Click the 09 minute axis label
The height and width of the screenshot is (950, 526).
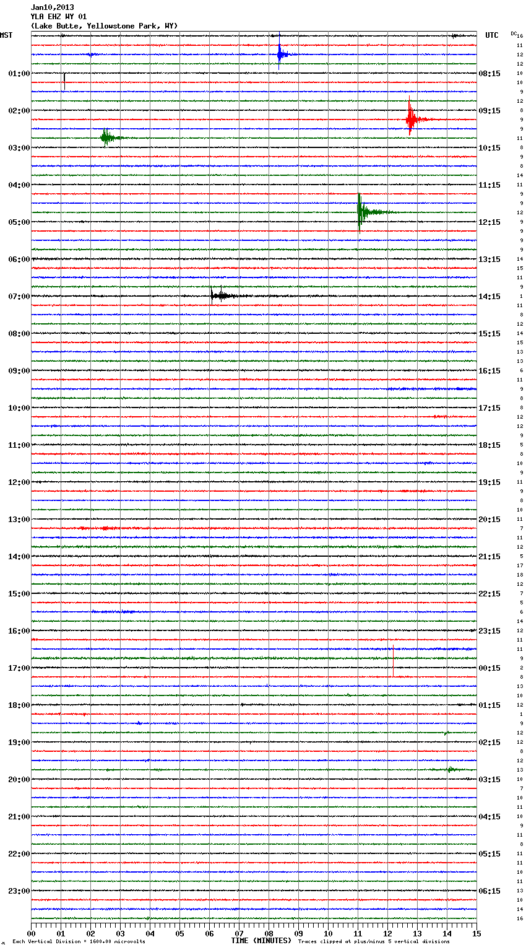coord(298,933)
